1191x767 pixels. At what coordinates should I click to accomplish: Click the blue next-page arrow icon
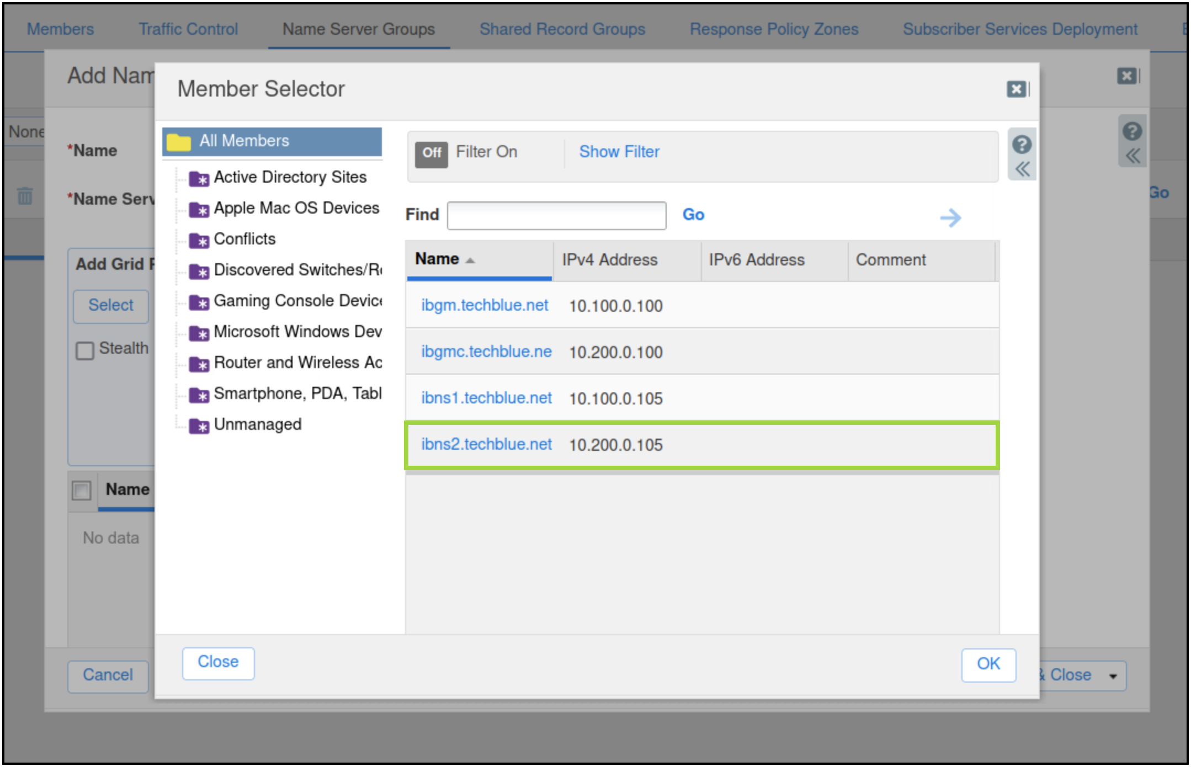coord(950,217)
